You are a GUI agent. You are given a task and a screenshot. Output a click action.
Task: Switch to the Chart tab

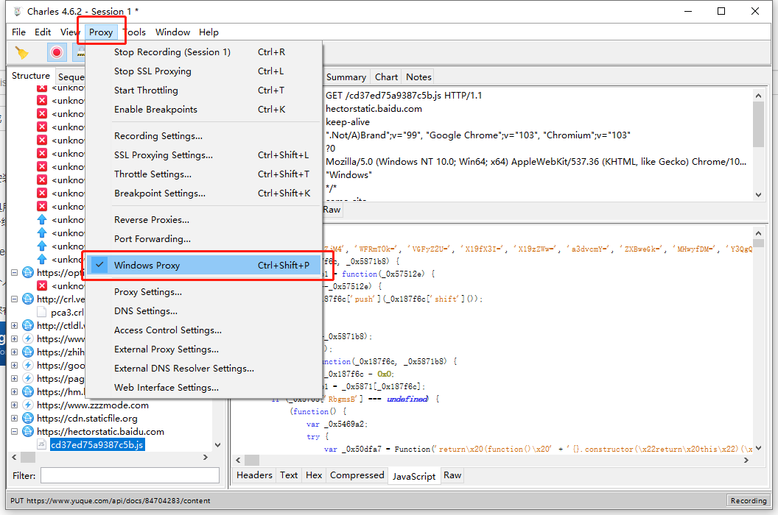(387, 77)
